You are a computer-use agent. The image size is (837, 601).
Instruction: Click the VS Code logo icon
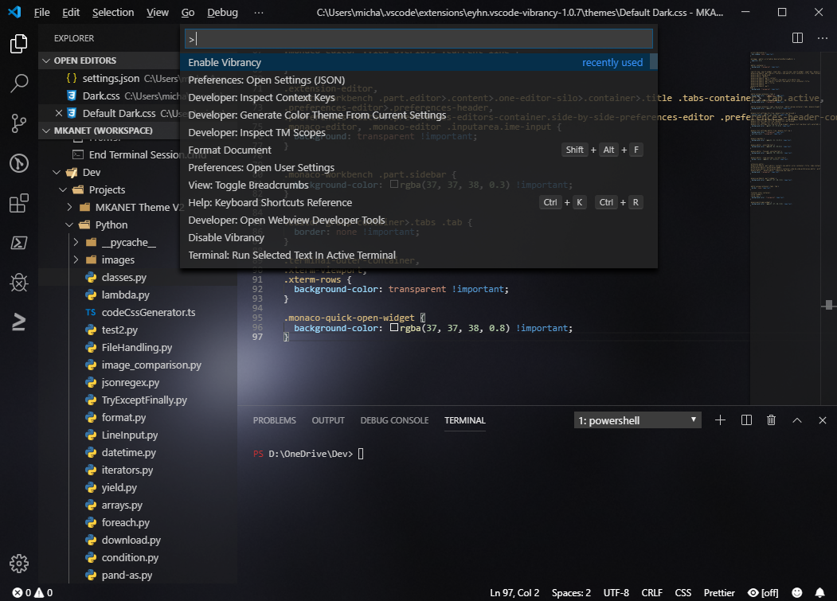tap(14, 12)
